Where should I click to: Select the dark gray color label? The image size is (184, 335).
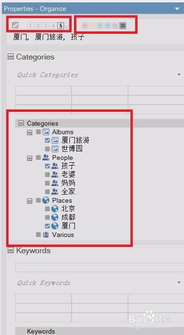[x=123, y=26]
